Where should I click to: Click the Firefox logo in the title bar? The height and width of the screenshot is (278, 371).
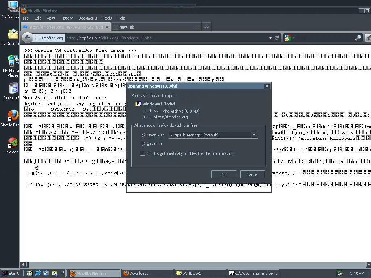coord(24,10)
